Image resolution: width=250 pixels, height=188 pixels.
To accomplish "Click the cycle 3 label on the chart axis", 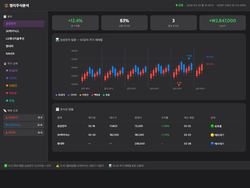I will 131,89.
